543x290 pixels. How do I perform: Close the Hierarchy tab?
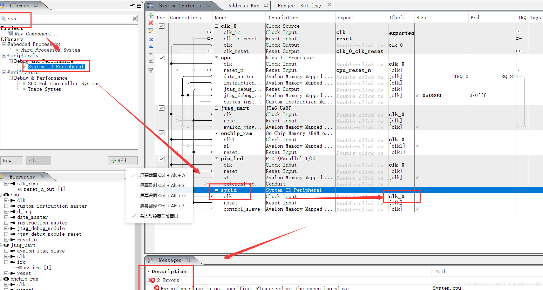pos(42,176)
